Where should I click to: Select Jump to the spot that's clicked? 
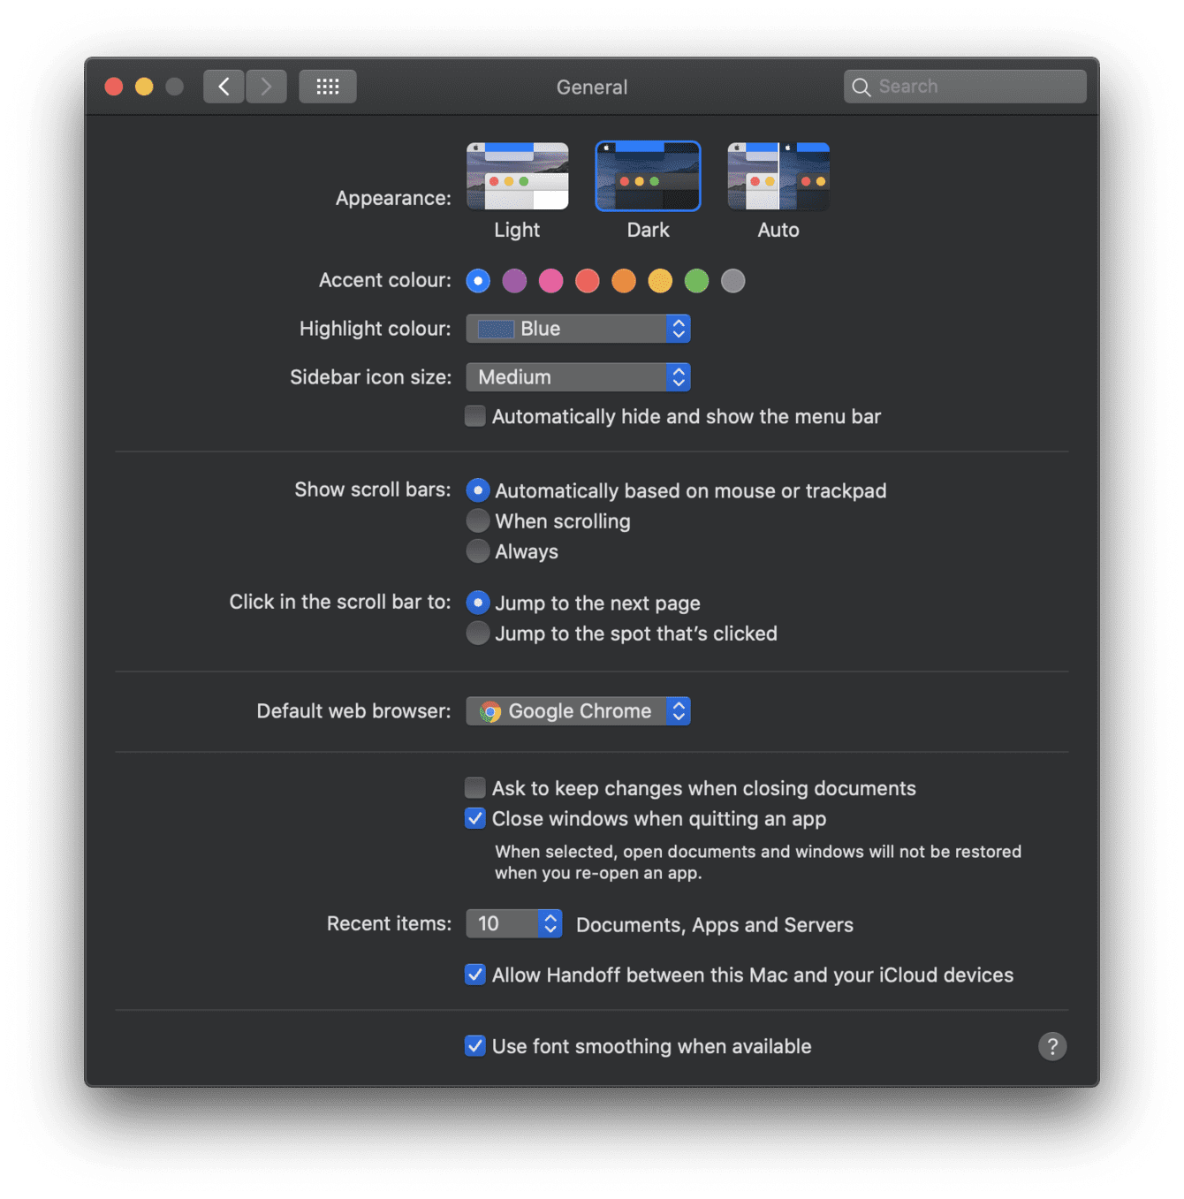pyautogui.click(x=478, y=633)
